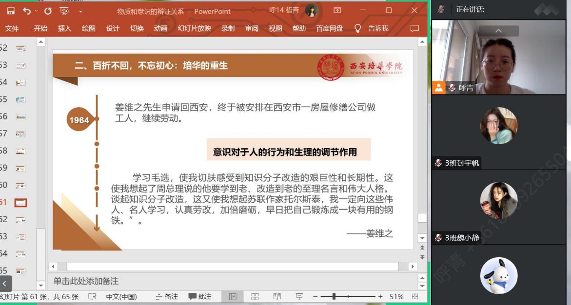
Task: Click the Redo icon in quick access
Action: pyautogui.click(x=47, y=11)
